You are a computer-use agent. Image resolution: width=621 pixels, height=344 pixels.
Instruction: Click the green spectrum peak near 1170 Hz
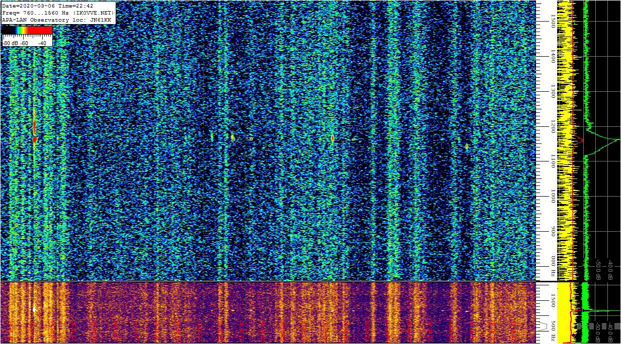pyautogui.click(x=618, y=139)
